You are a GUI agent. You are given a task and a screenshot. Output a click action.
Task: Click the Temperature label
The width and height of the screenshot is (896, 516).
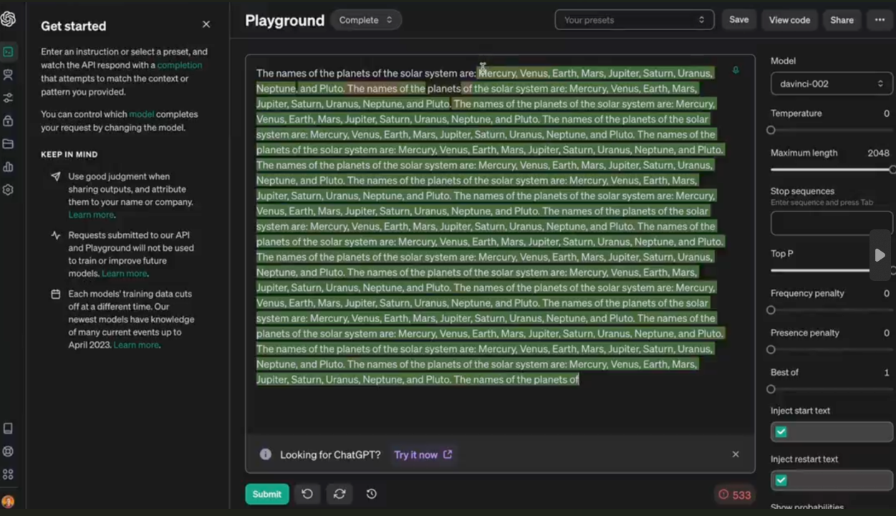(x=796, y=113)
